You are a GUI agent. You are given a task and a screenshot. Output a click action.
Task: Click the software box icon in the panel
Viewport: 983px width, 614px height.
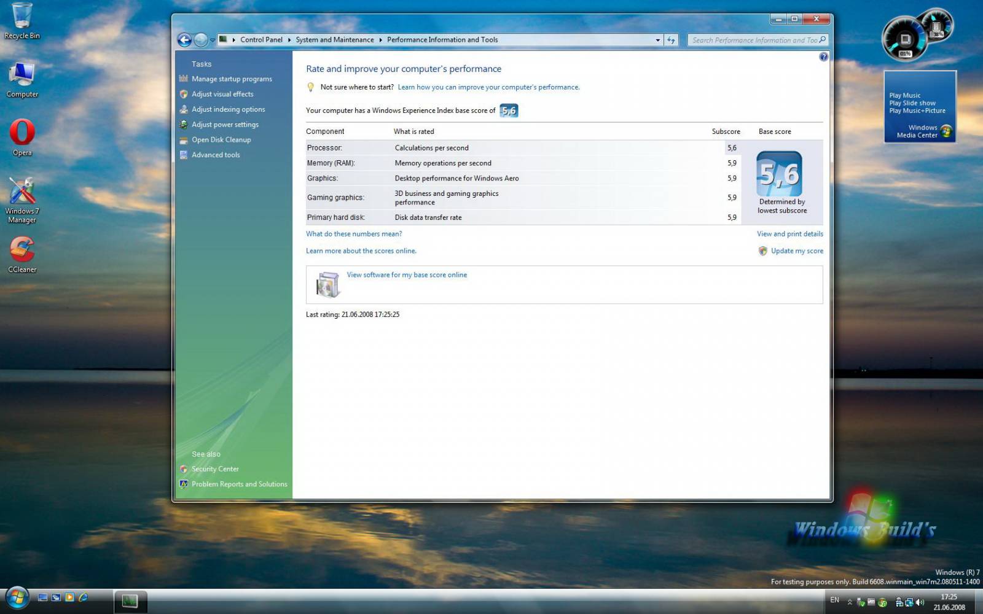click(x=328, y=284)
